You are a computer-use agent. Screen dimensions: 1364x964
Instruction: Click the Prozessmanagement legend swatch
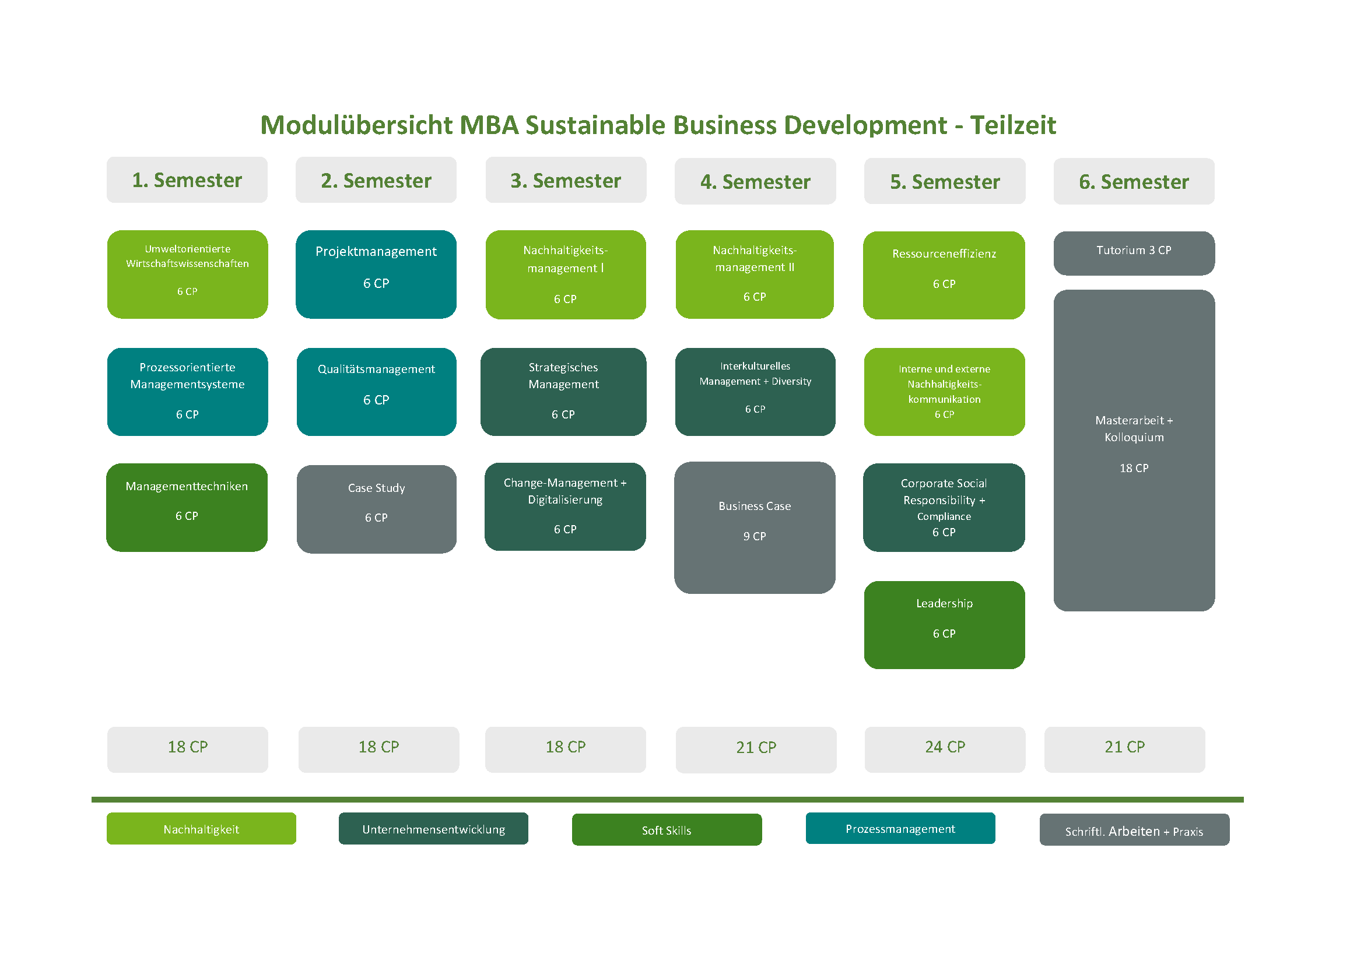tap(900, 828)
